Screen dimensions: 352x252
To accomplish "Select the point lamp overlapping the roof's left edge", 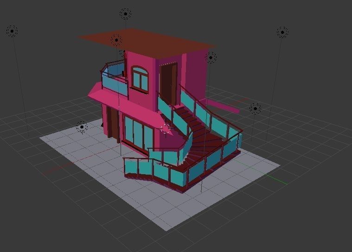I will (x=116, y=40).
